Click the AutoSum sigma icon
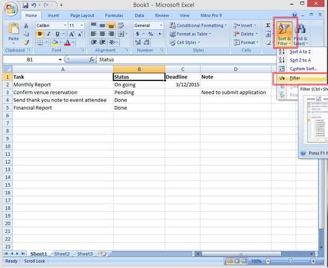The height and width of the screenshot is (268, 328). point(268,25)
